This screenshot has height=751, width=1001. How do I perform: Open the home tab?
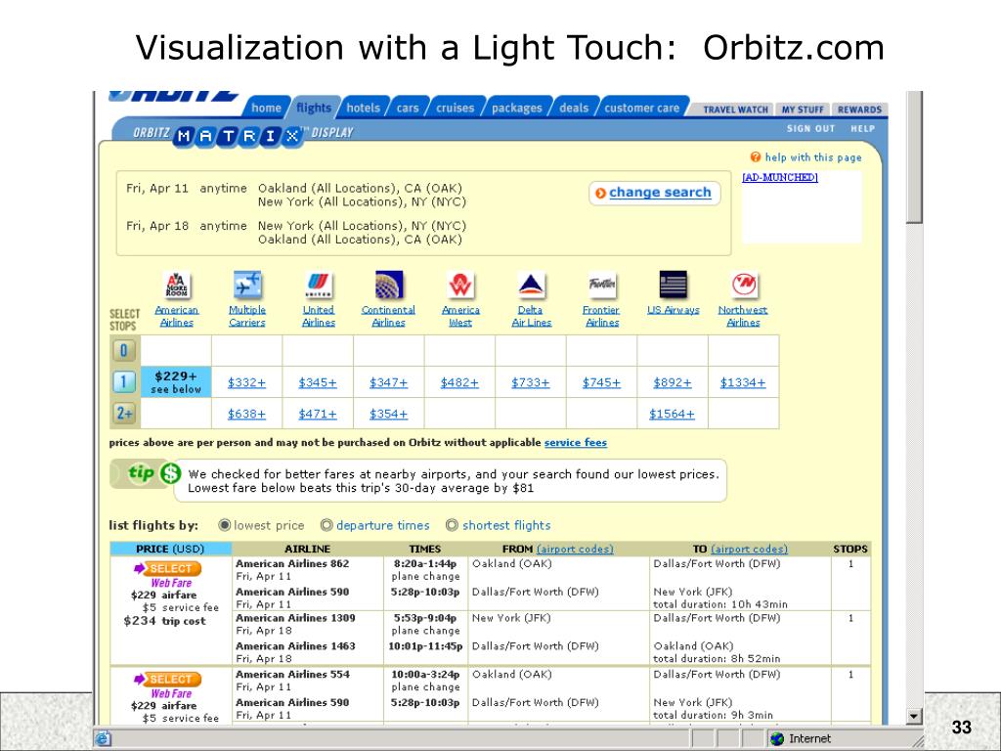(266, 108)
